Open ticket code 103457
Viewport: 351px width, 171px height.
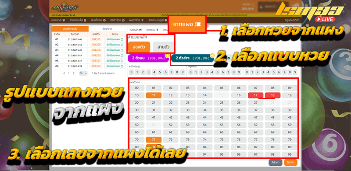[96, 61]
